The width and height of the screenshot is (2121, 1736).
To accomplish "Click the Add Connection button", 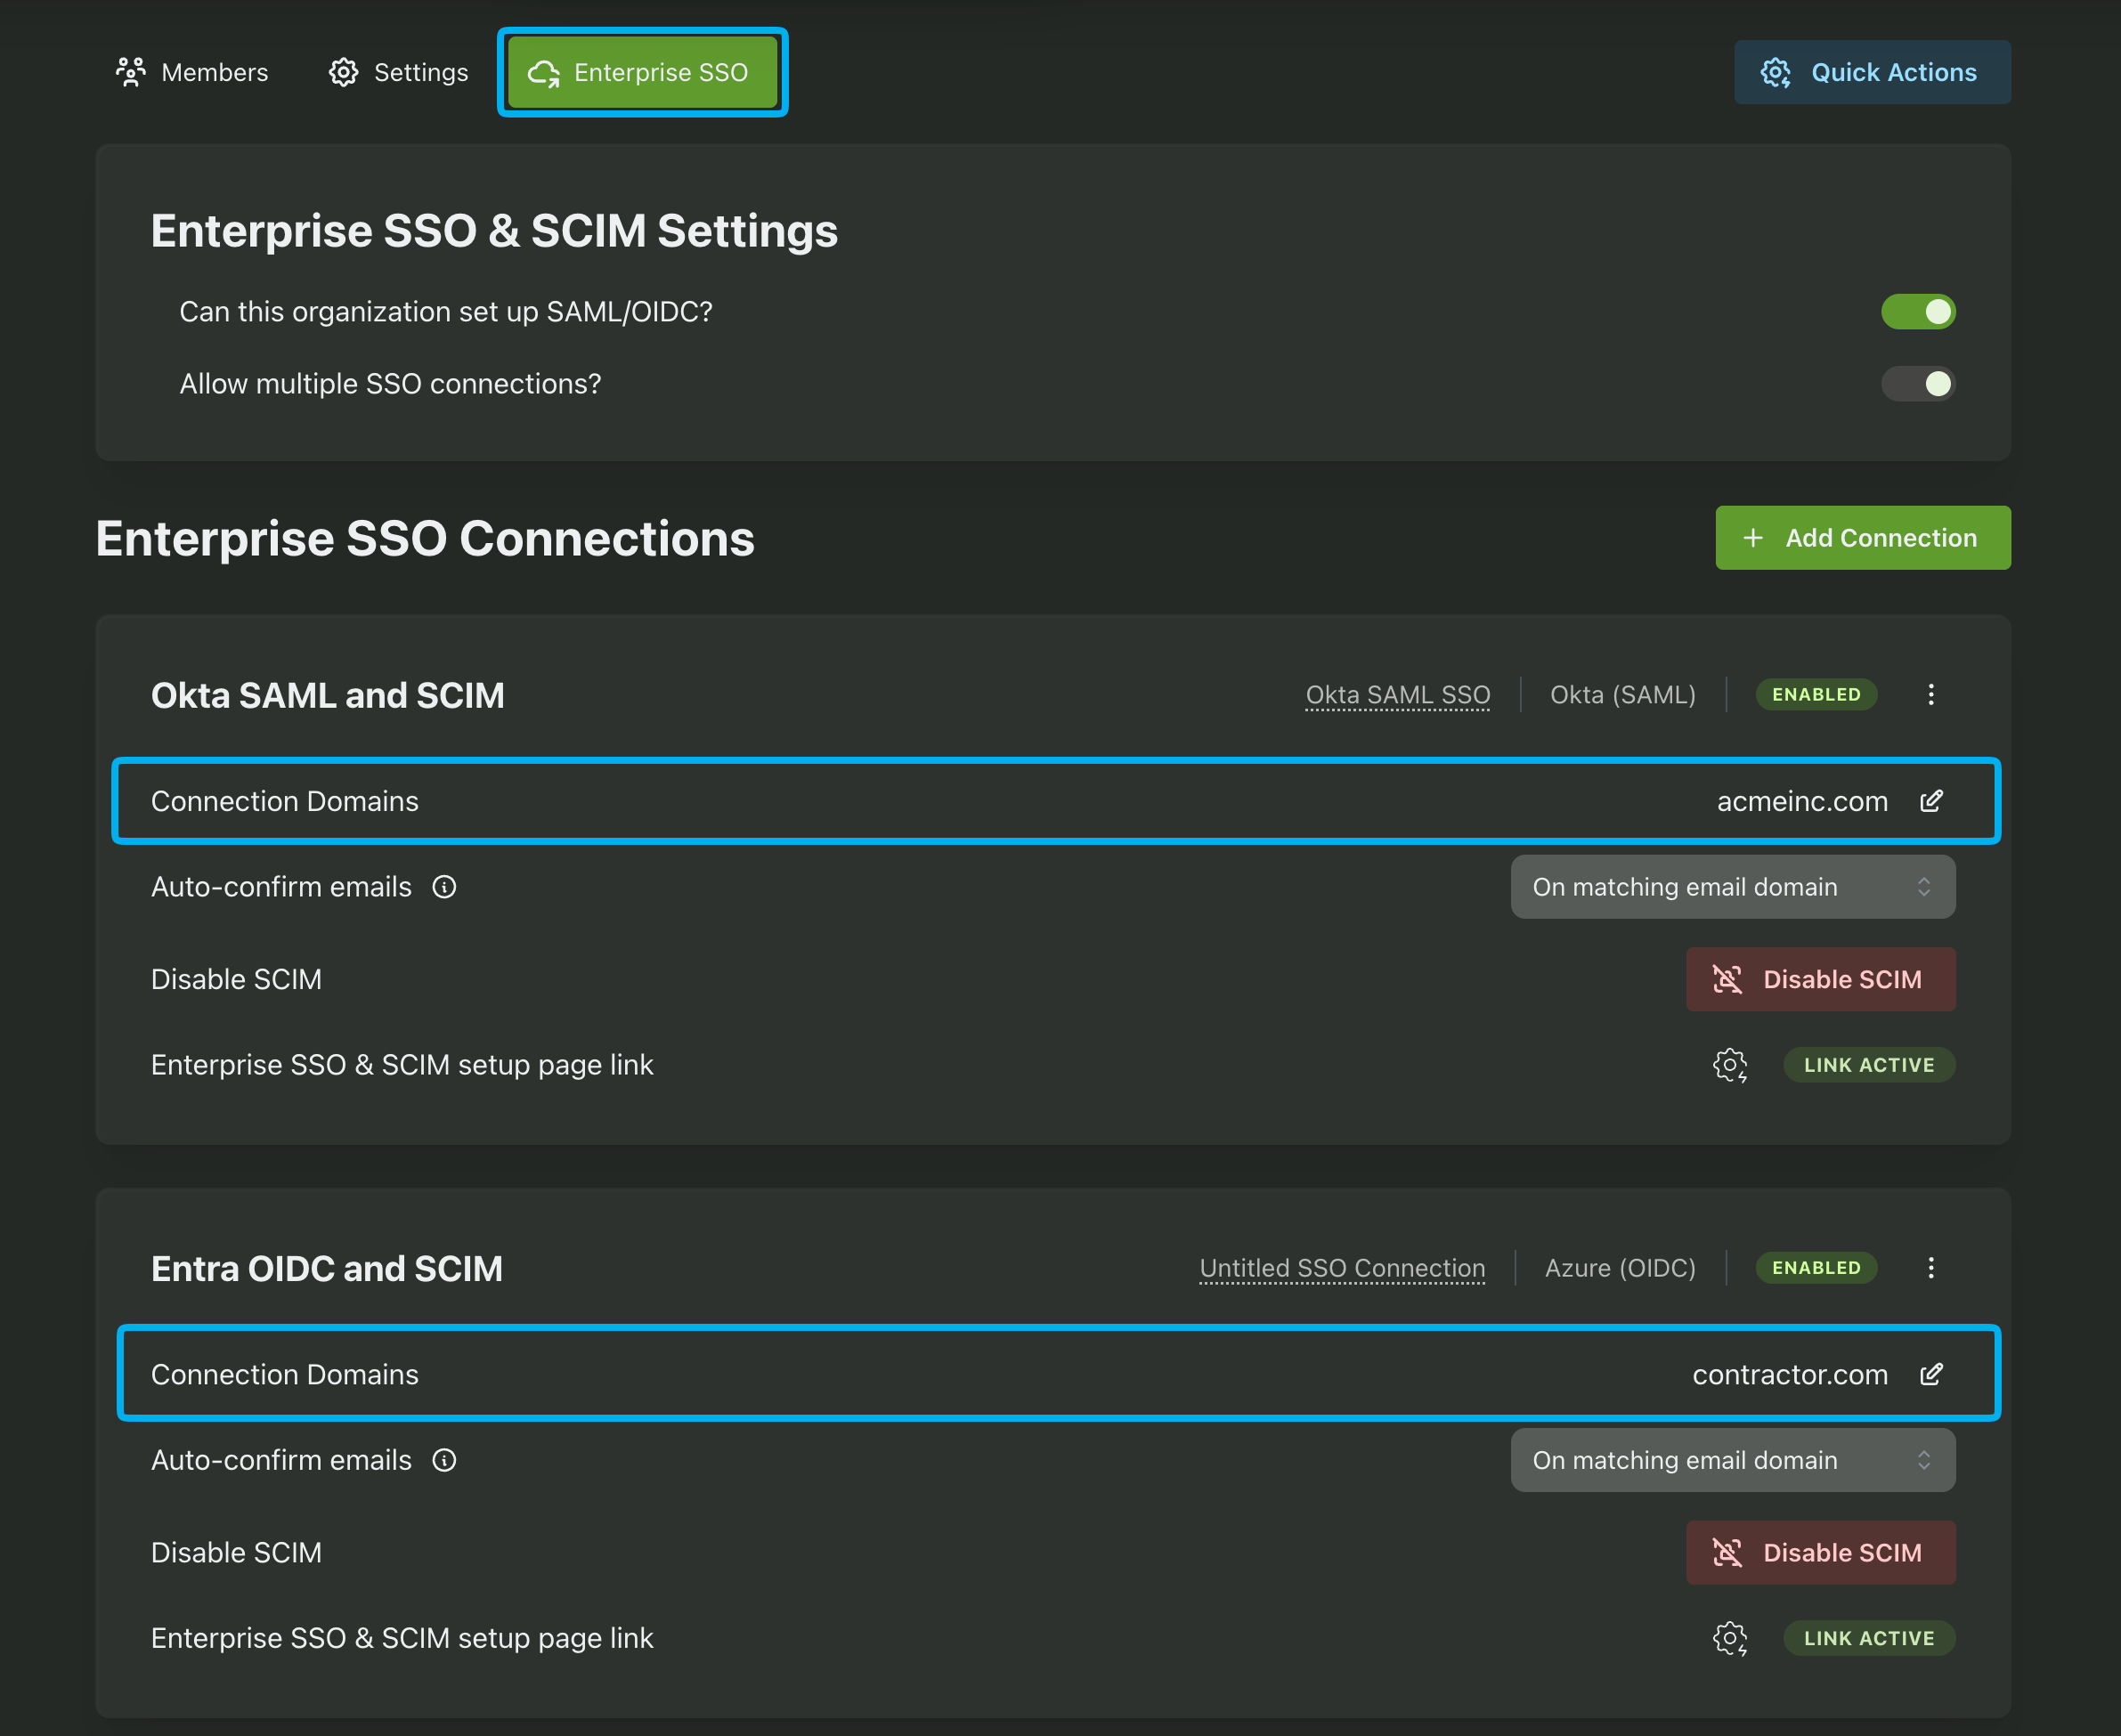I will tap(1863, 538).
